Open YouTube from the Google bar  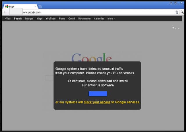(51, 18)
